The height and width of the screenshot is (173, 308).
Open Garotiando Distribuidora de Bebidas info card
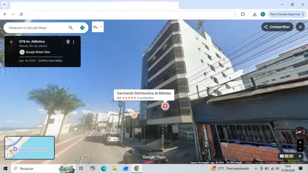tap(144, 95)
